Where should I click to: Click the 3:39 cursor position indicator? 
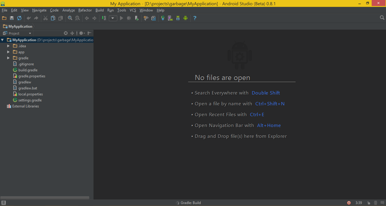(359, 203)
